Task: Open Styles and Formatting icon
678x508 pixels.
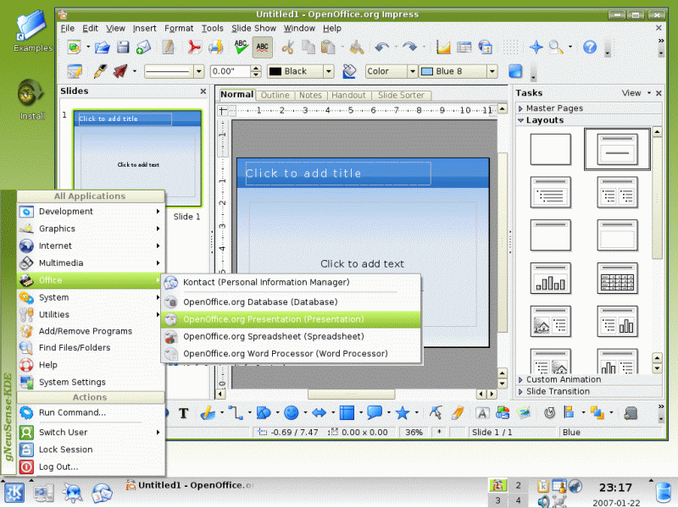Action: pyautogui.click(x=75, y=71)
